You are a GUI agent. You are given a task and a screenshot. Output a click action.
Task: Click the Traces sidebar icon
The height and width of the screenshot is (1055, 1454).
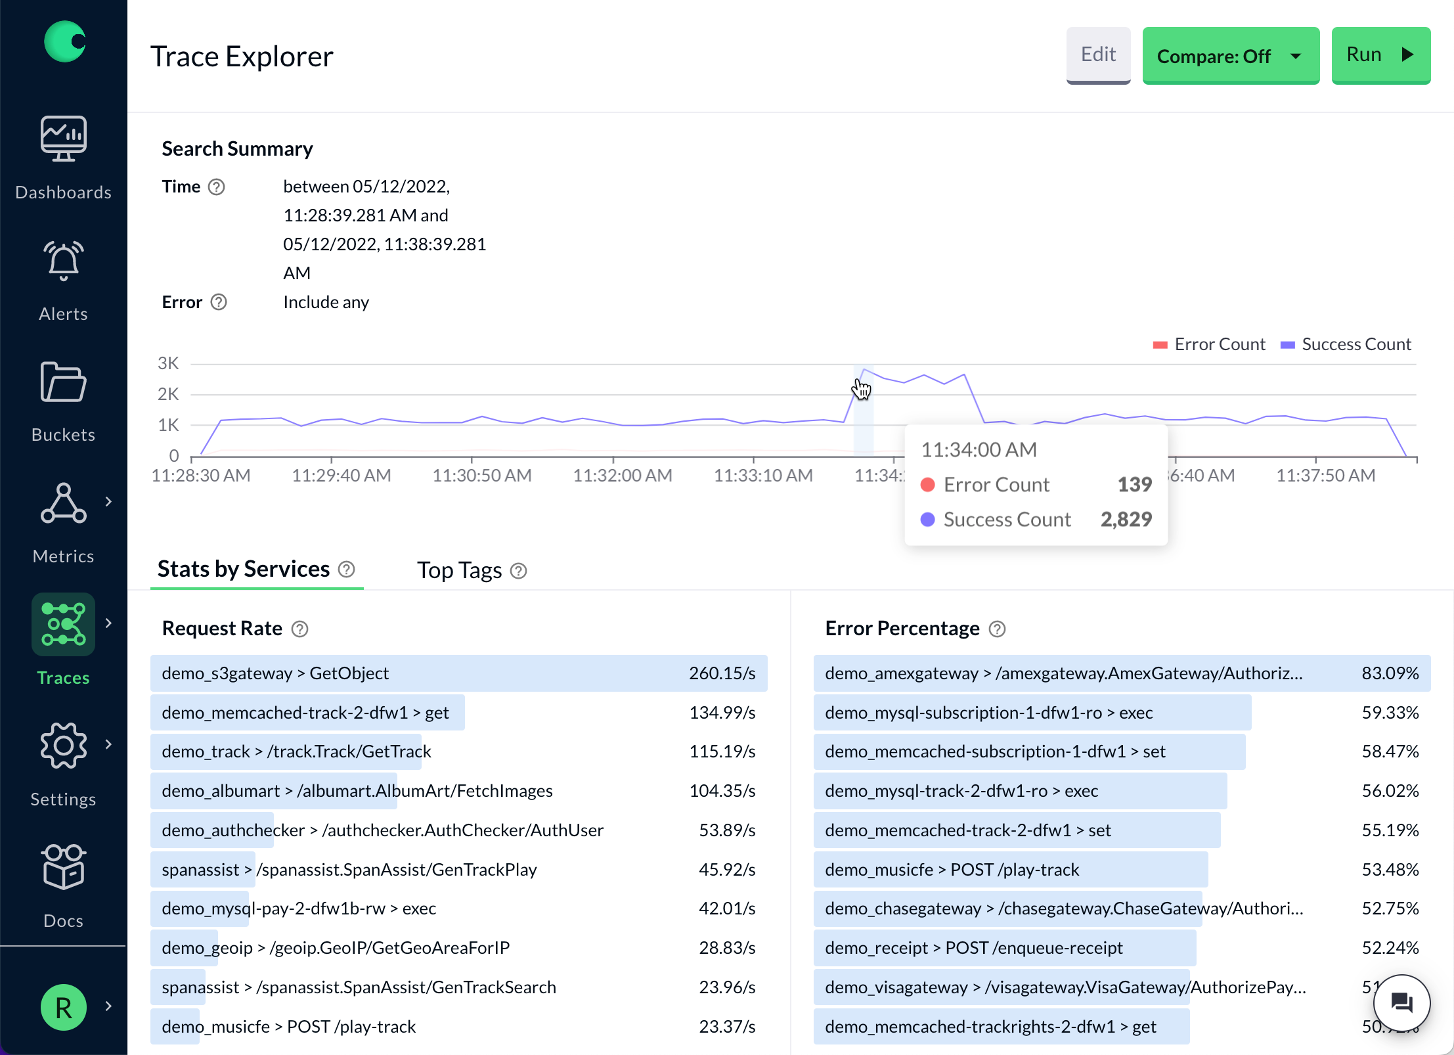63,625
